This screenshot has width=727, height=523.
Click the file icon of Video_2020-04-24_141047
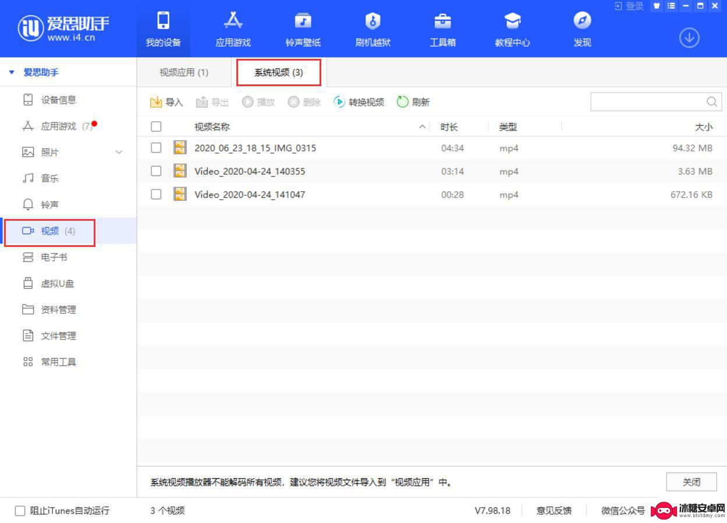(x=180, y=194)
